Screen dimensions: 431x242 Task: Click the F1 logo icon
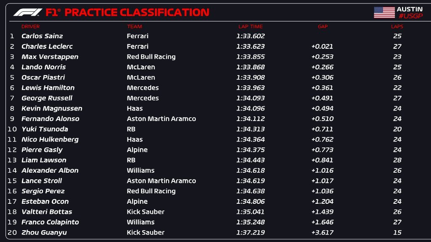(x=27, y=12)
